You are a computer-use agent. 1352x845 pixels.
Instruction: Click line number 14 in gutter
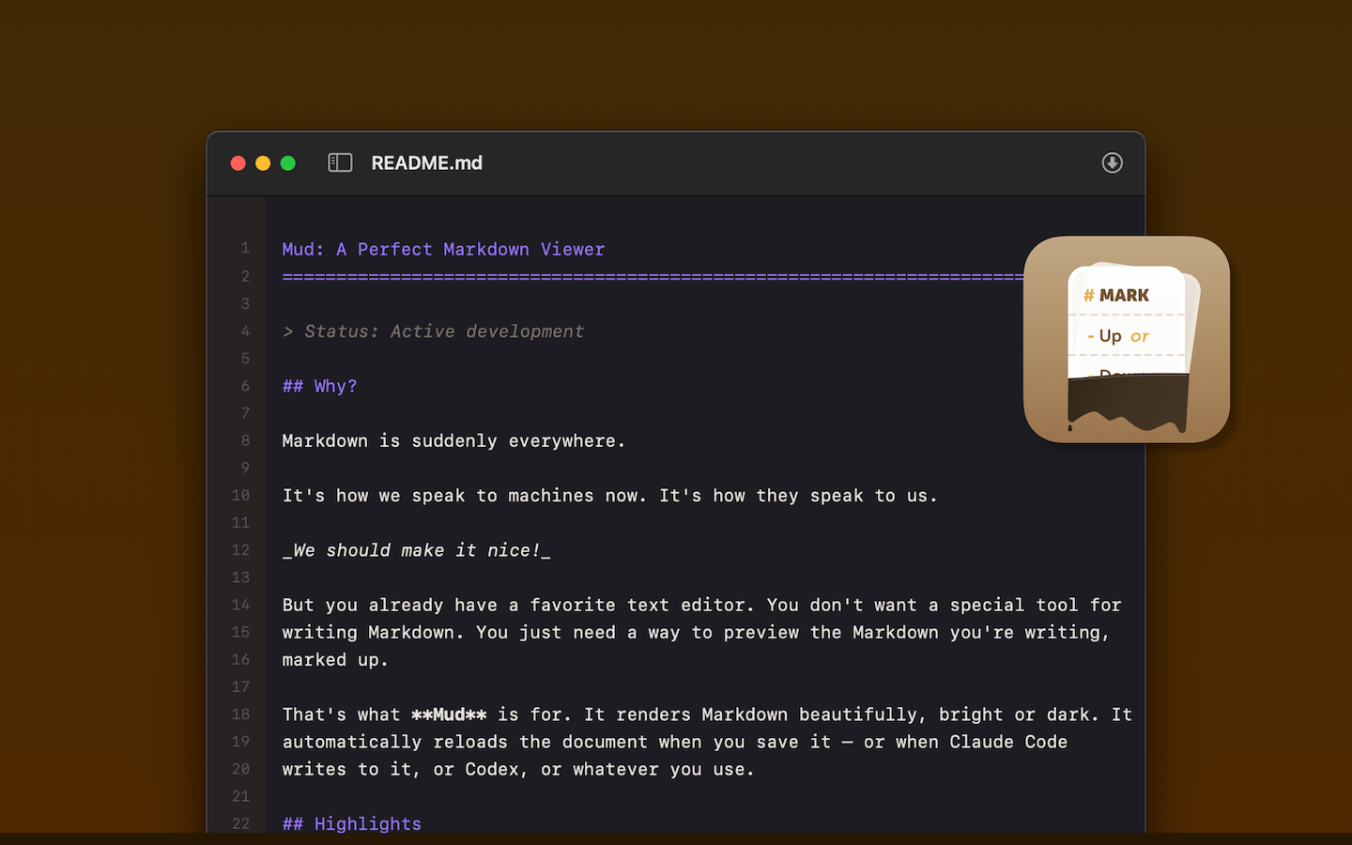coord(241,605)
